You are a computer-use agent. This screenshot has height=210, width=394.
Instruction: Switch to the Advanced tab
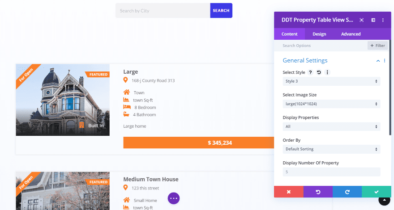tap(351, 34)
